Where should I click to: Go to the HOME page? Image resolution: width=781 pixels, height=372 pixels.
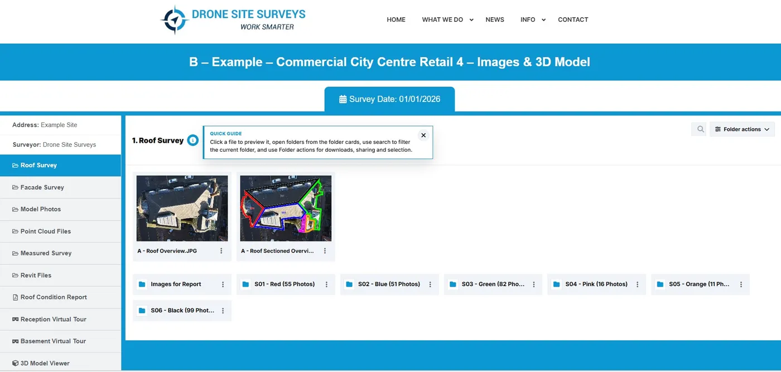[x=396, y=20]
